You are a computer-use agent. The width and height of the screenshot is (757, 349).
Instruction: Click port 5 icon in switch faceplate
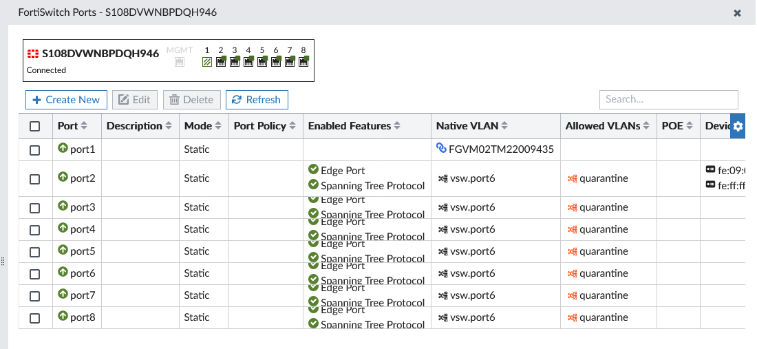pos(262,62)
